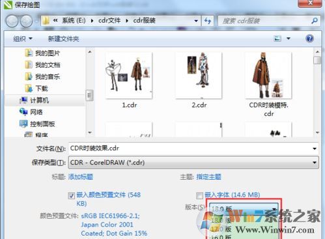Expand the 文件名 dropdown arrow
The width and height of the screenshot is (325, 239).
click(315, 148)
